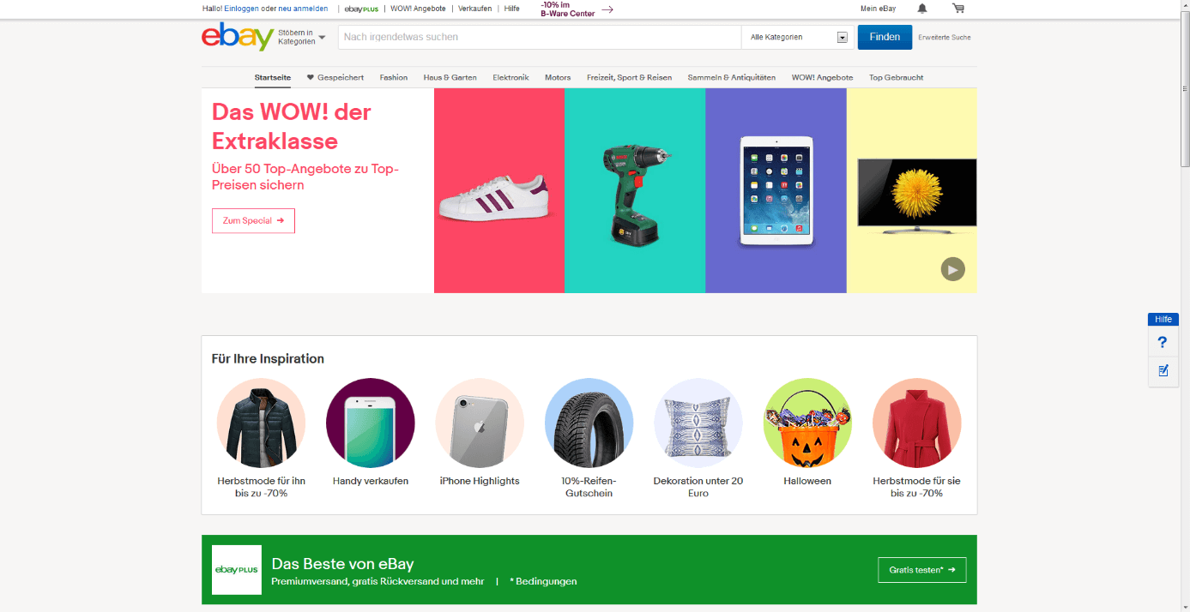Image resolution: width=1190 pixels, height=612 pixels.
Task: Click the neu anmelden link
Action: point(303,9)
